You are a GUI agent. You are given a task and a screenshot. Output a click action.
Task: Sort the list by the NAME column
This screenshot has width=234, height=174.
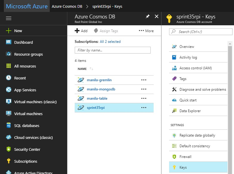coord(82,69)
